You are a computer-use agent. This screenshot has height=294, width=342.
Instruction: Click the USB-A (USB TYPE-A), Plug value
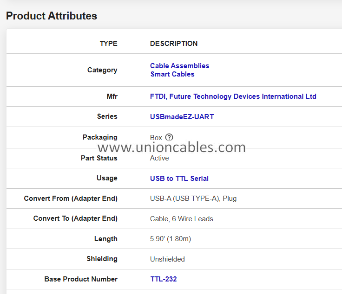click(193, 198)
